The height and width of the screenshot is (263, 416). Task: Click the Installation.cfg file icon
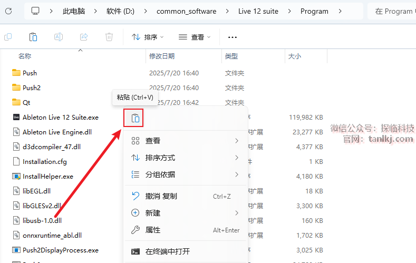16,161
